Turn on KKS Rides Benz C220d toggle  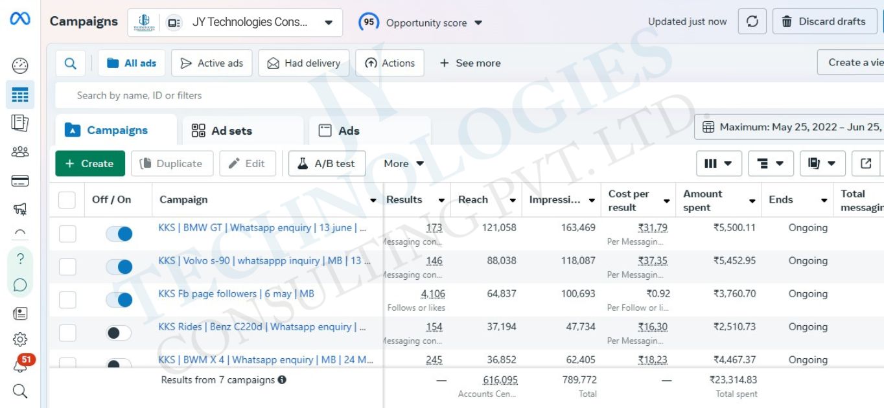pos(119,332)
